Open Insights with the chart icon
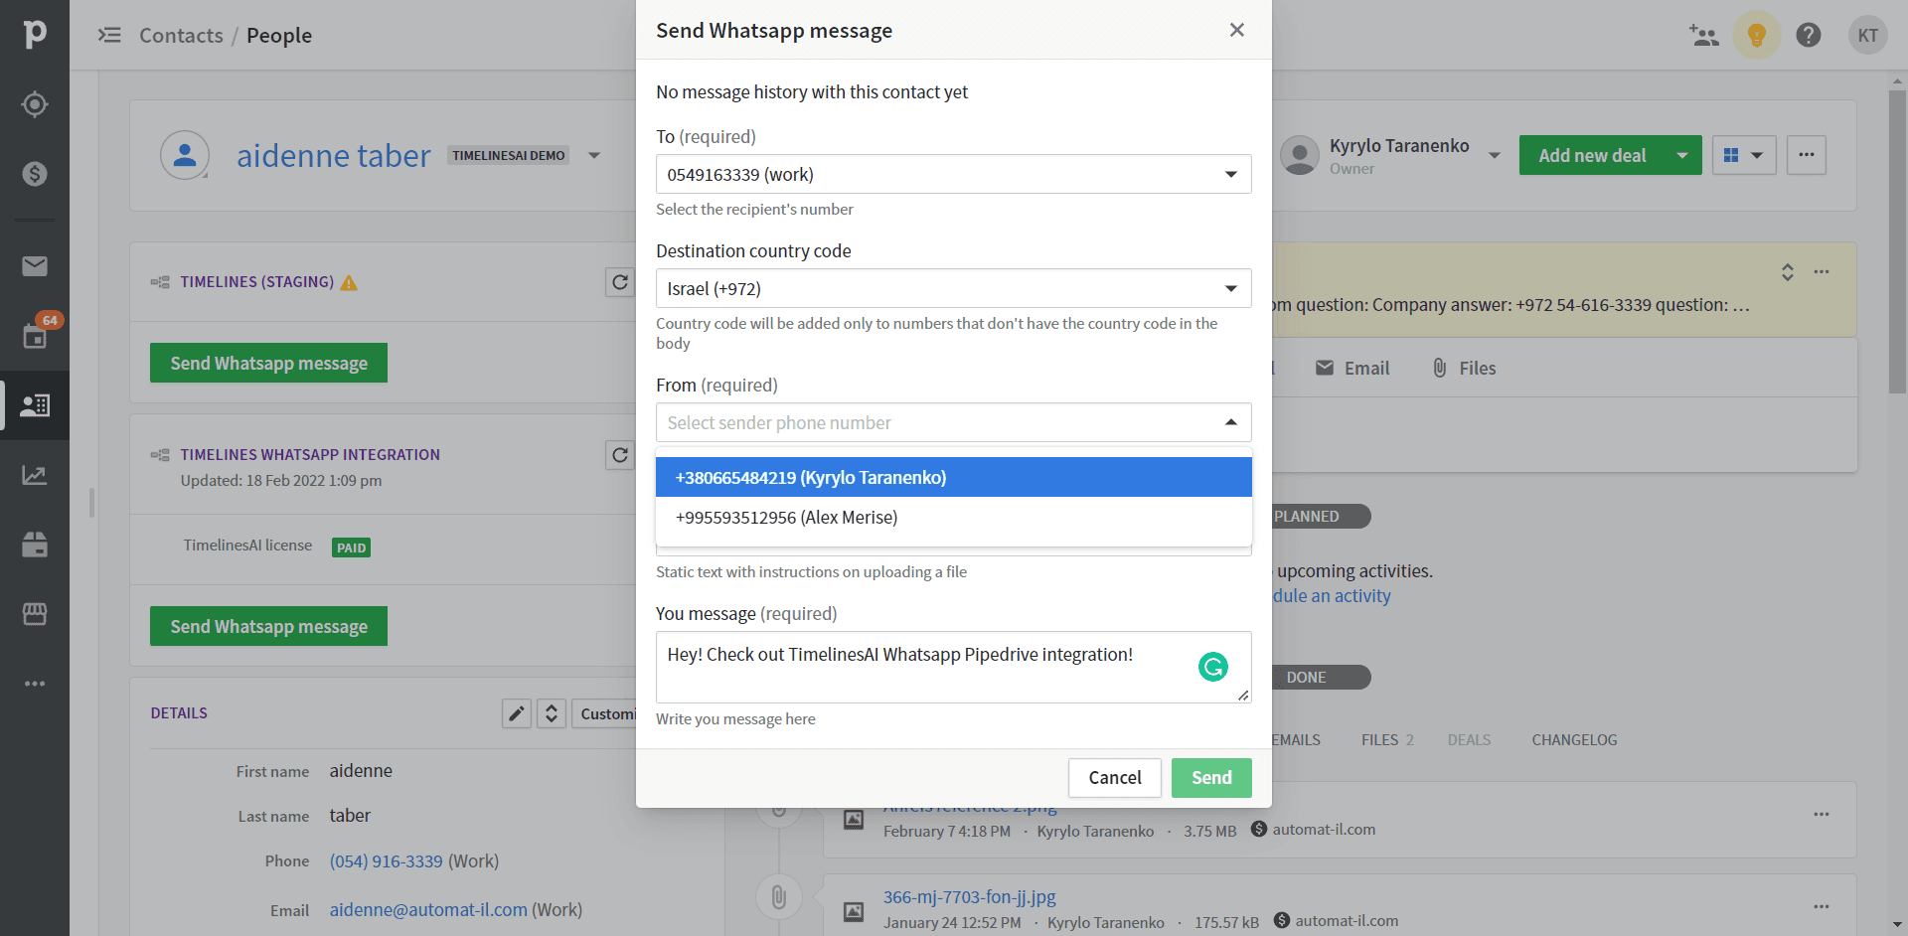The width and height of the screenshot is (1908, 936). 35,475
